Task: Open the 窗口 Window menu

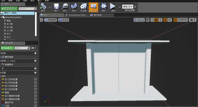Action: click(x=40, y=1)
